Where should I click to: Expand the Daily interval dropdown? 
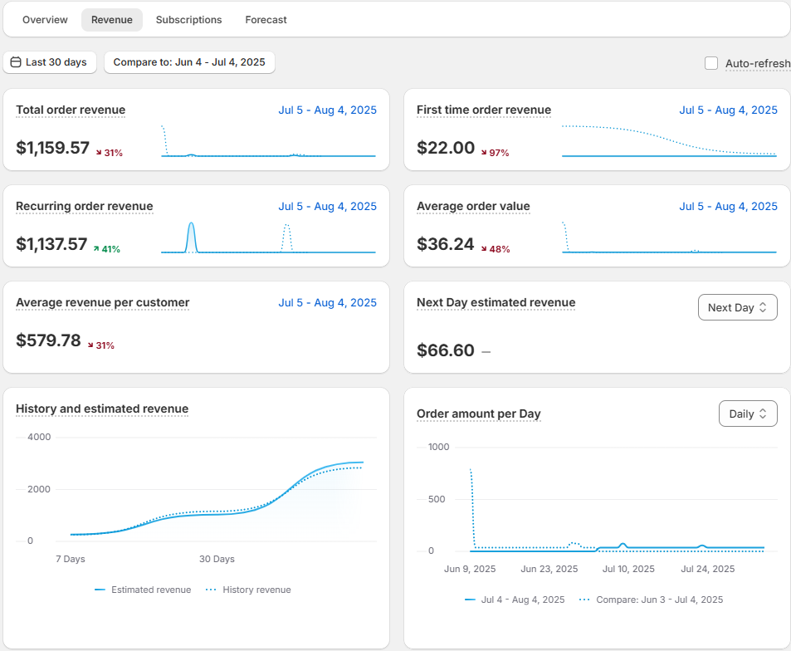(x=747, y=414)
